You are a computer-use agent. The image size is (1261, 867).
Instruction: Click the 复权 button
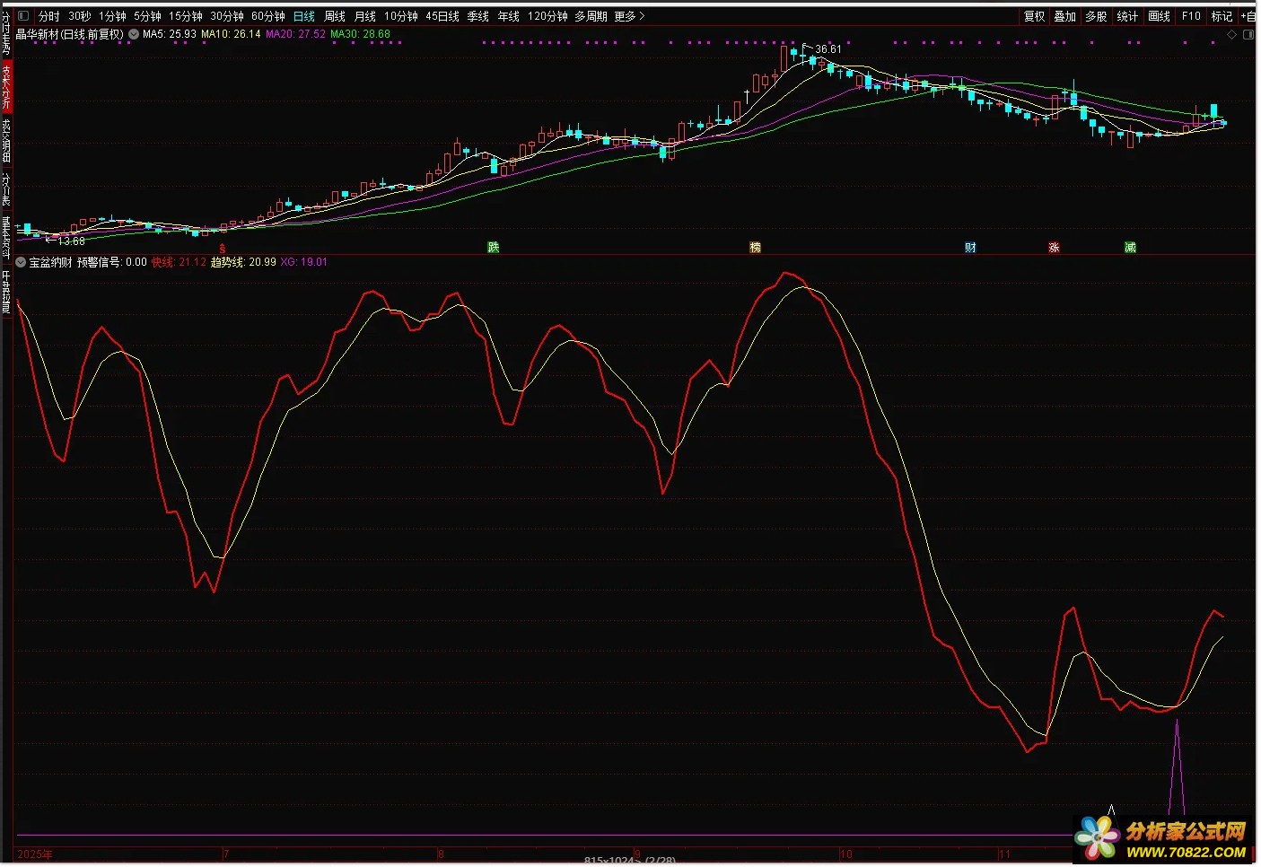1035,16
